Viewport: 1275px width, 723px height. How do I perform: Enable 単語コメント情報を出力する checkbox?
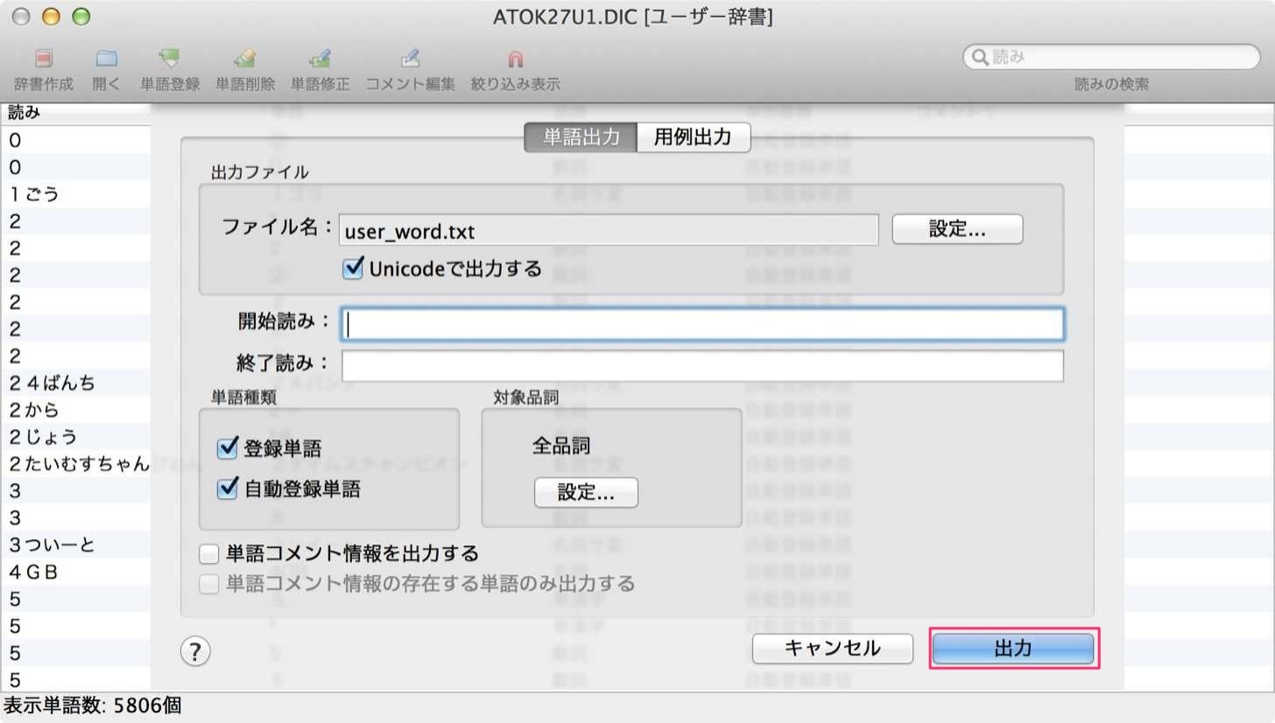click(x=209, y=554)
